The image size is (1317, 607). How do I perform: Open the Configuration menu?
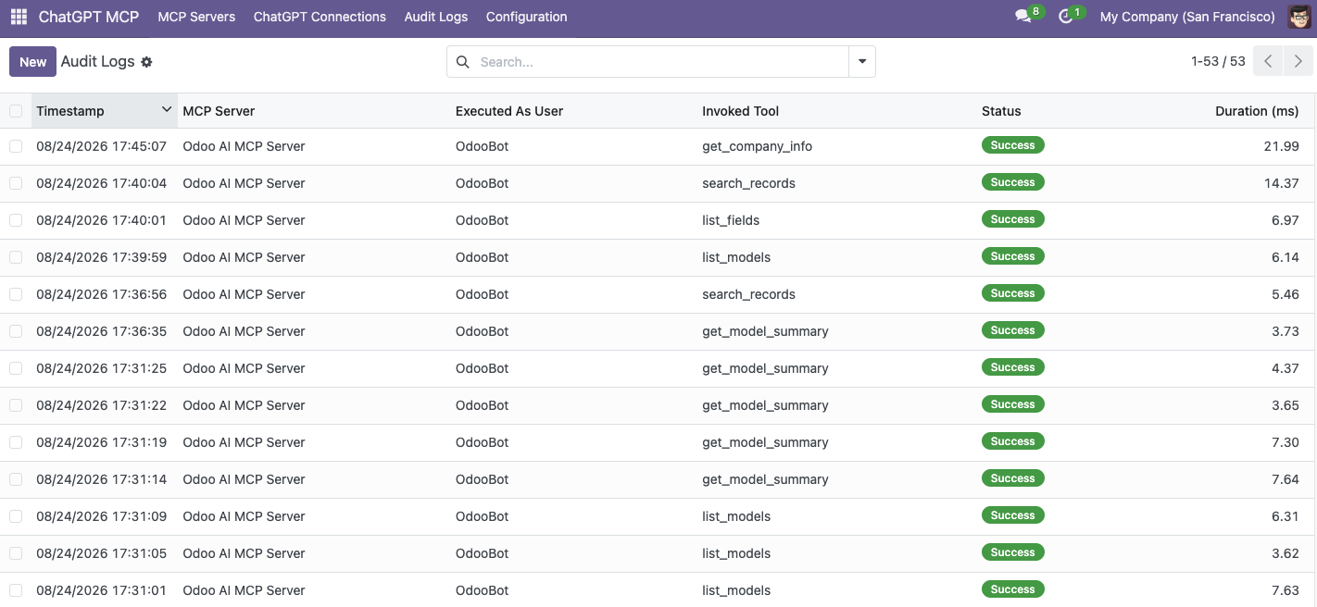526,17
